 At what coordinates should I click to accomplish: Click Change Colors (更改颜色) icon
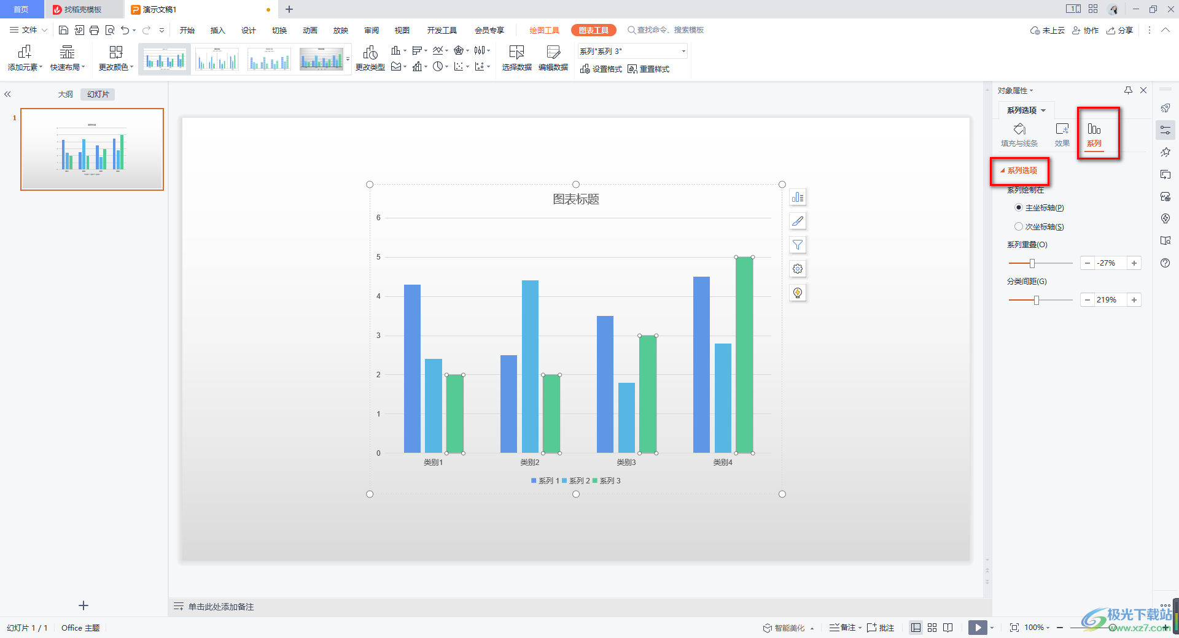(115, 58)
